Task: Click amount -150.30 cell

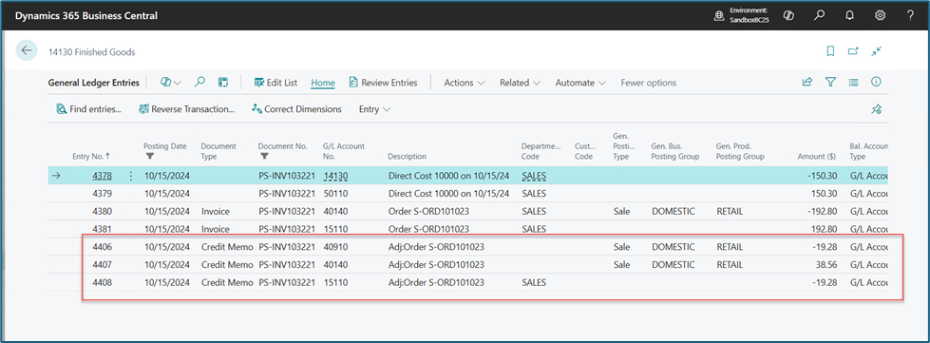Action: coord(823,176)
